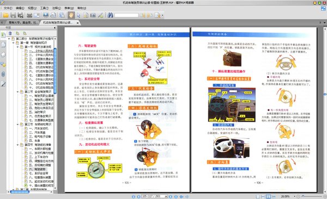Switch to the first document tab

pos(22,22)
